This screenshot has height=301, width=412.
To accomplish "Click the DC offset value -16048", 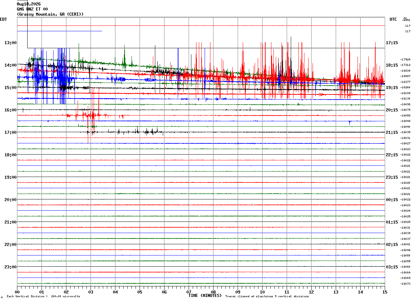I will tap(405, 121).
